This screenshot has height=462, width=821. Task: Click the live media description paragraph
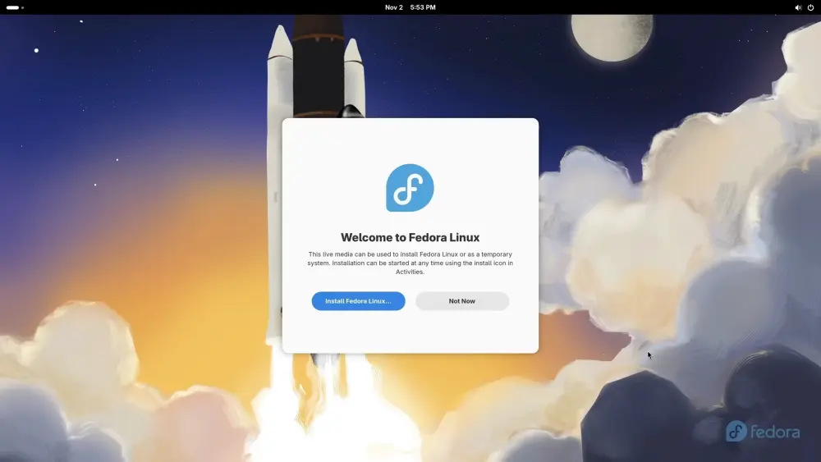(410, 263)
